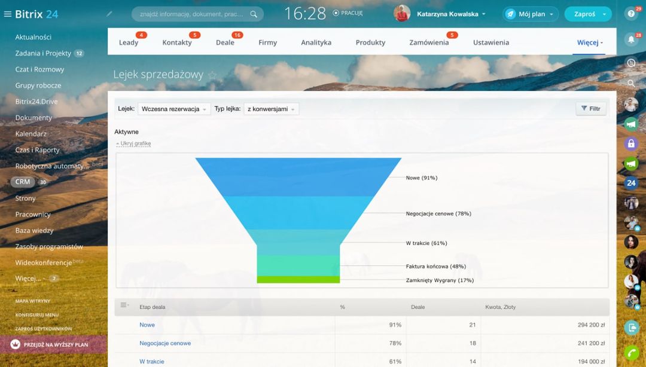Open the Lejek dropdown Wczesna rezerwacja
This screenshot has height=367, width=646.
tap(173, 109)
